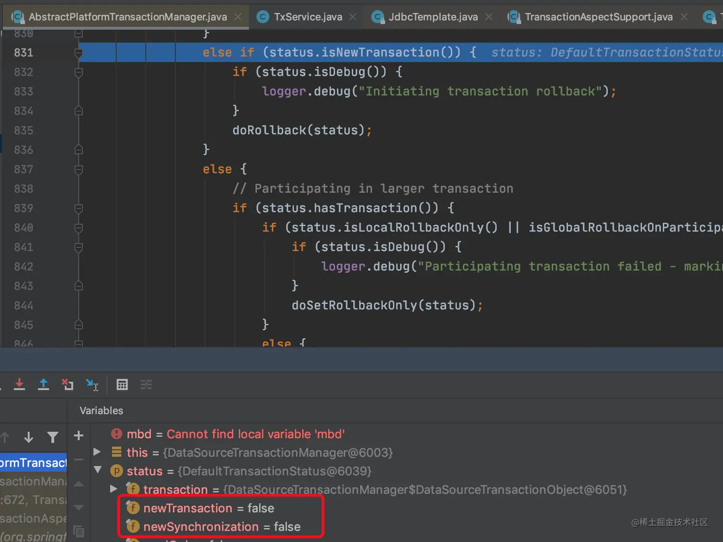Collapse the status variable node
The width and height of the screenshot is (723, 542).
98,470
